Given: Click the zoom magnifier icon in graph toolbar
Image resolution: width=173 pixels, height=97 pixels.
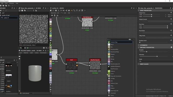Looking at the screenshot, I should click(61, 11).
